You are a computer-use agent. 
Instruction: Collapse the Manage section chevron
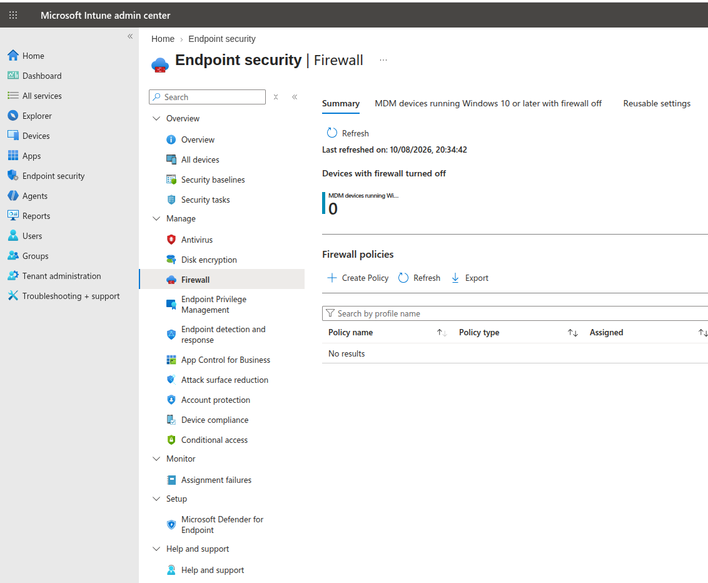pyautogui.click(x=156, y=218)
